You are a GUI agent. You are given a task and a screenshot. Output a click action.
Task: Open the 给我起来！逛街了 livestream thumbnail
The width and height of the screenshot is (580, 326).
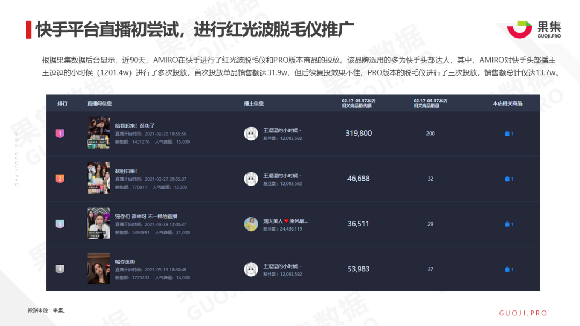click(98, 133)
